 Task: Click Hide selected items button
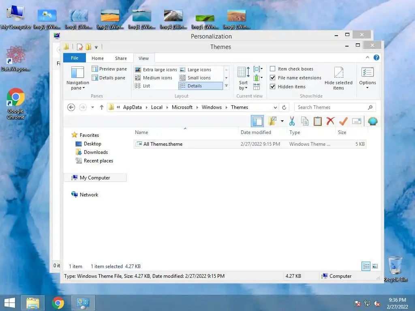(x=338, y=78)
